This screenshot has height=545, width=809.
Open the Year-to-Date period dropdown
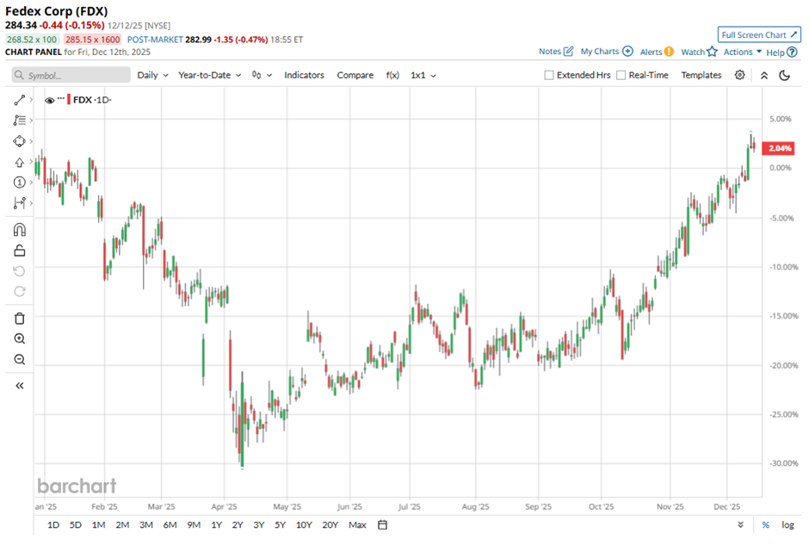[209, 76]
